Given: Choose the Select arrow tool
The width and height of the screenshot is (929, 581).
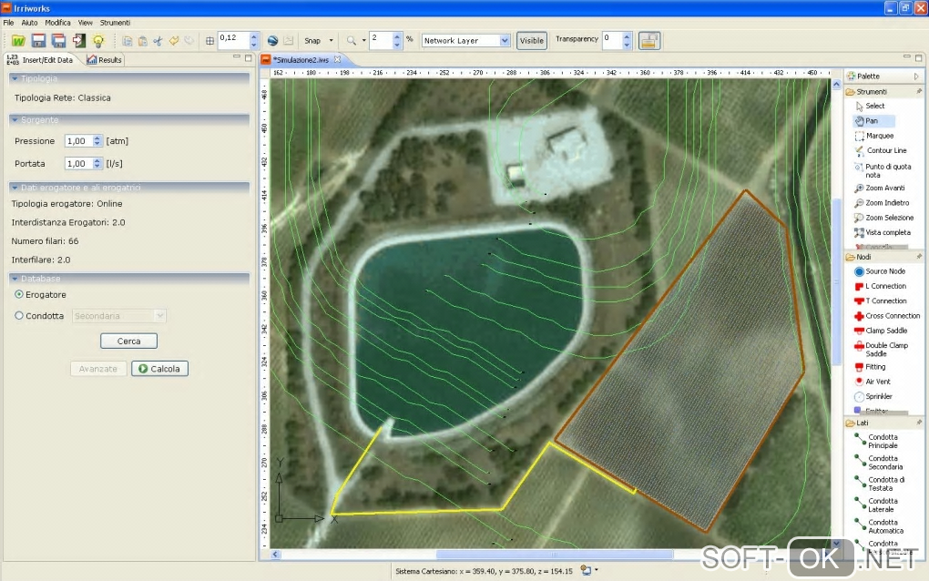Looking at the screenshot, I should [869, 106].
